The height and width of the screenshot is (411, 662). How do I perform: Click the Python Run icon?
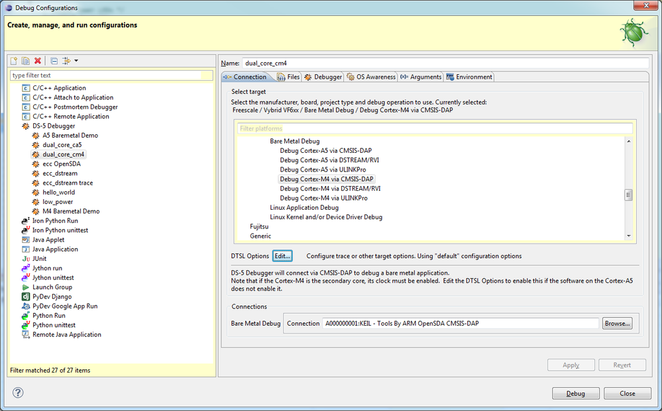point(26,316)
